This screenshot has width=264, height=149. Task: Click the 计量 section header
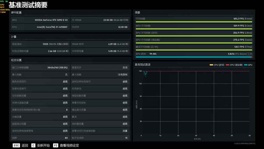click(14, 37)
